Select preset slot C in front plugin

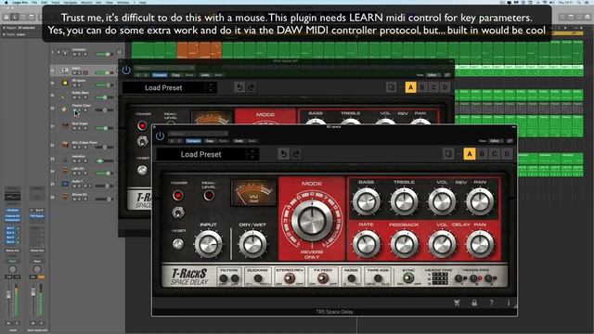coord(495,154)
